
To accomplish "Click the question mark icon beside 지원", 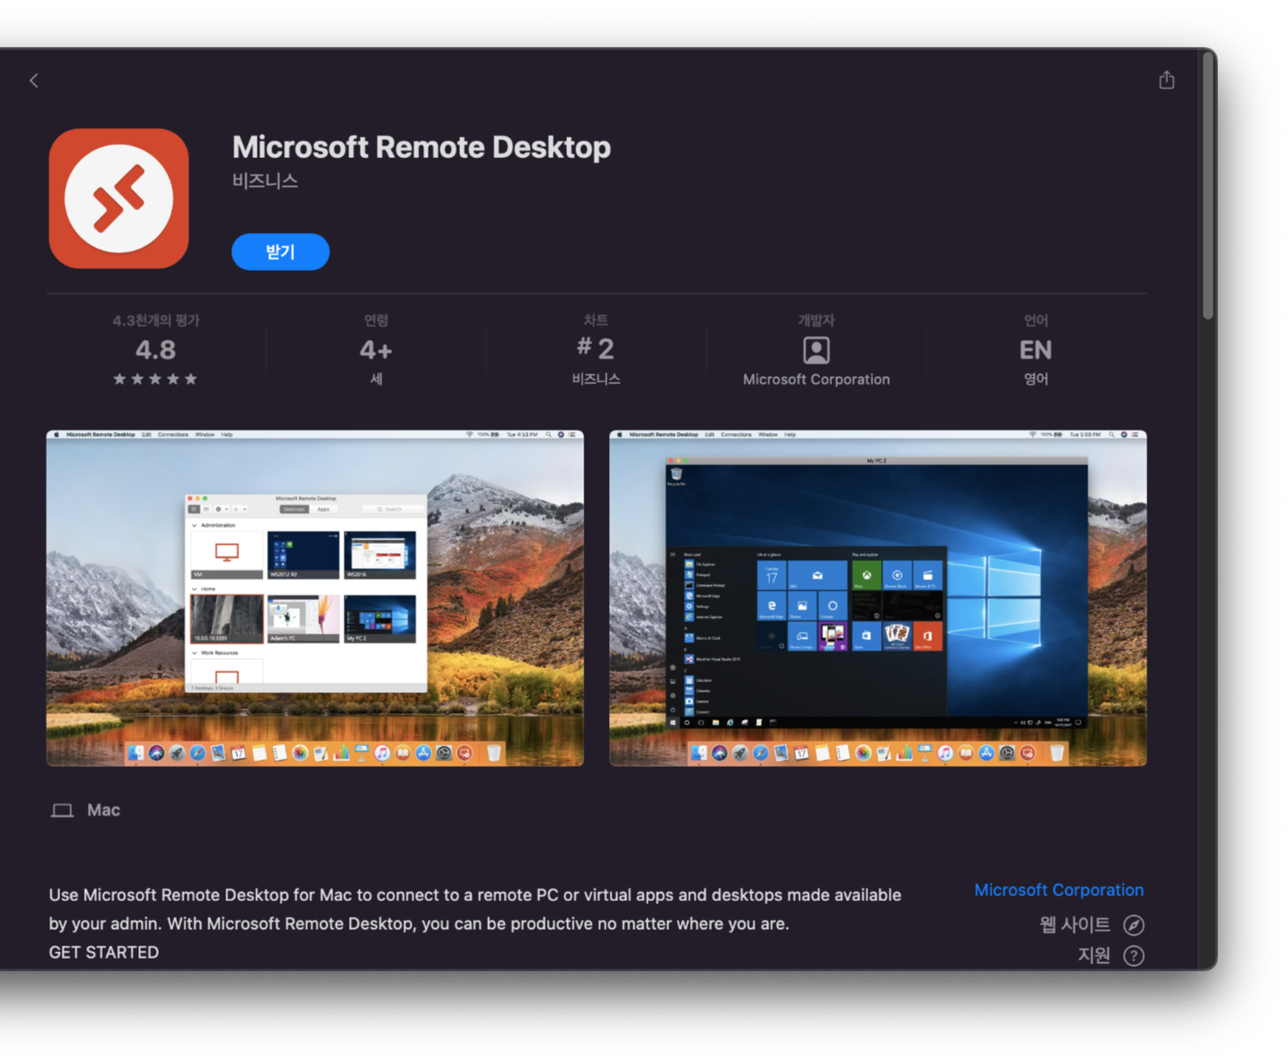I will tap(1133, 955).
